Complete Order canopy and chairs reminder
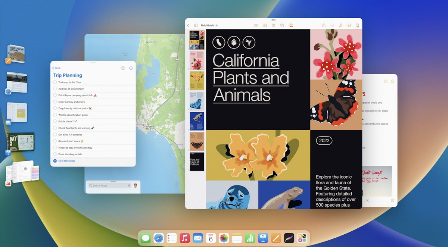Screen dimensions: 448x247 tap(55, 102)
